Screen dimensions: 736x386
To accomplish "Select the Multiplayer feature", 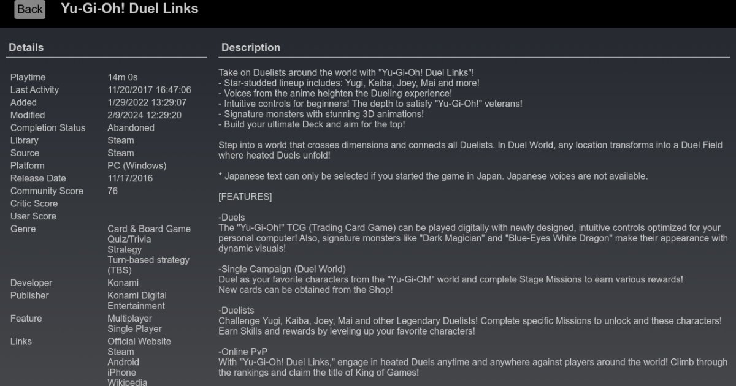I will 130,318.
